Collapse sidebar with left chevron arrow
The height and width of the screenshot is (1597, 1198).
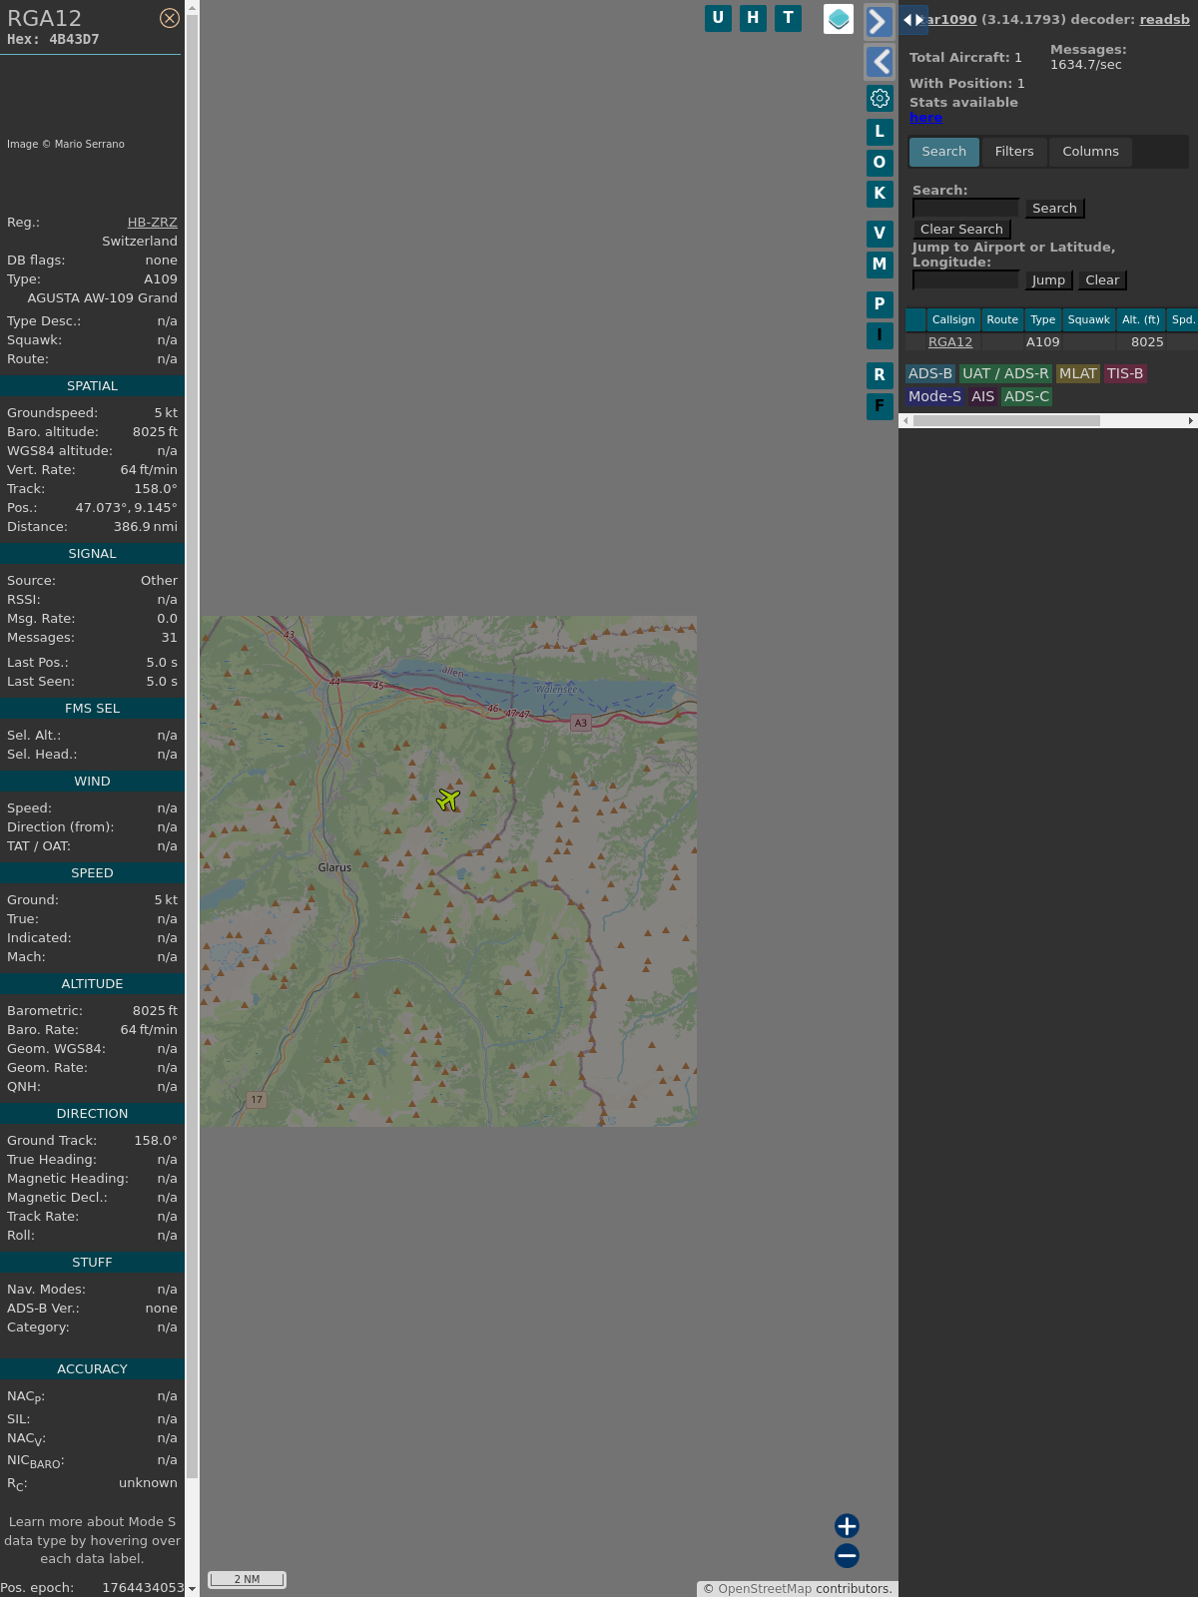(x=879, y=62)
